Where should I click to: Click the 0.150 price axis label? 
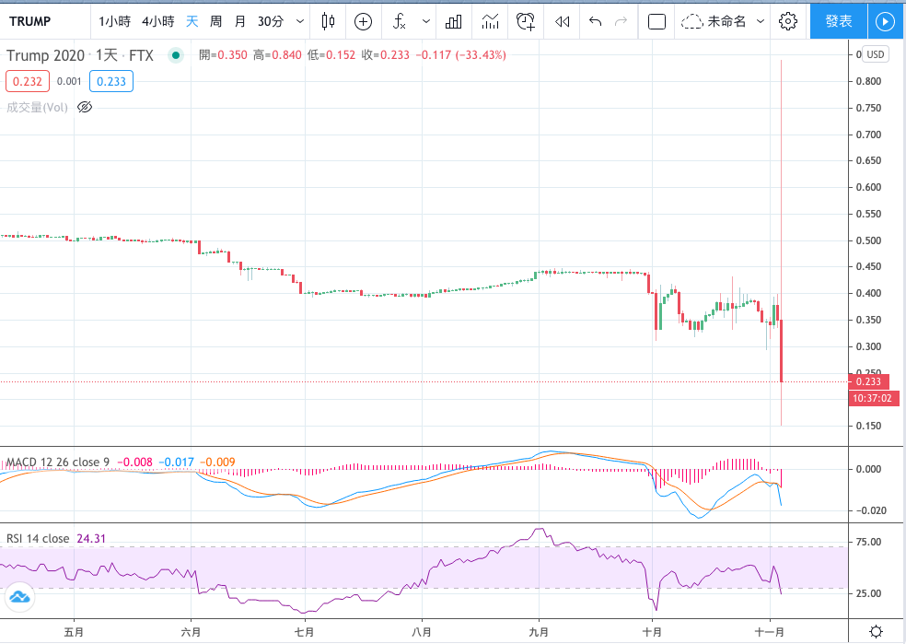pyautogui.click(x=868, y=426)
